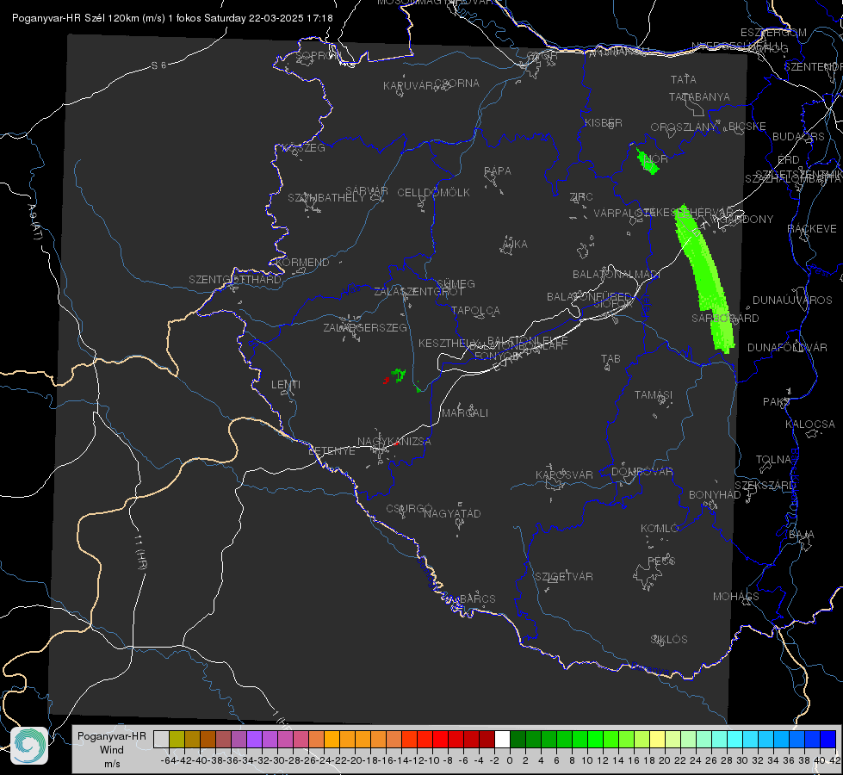This screenshot has width=843, height=775.
Task: Click the light gray first legend swatch
Action: pos(161,739)
